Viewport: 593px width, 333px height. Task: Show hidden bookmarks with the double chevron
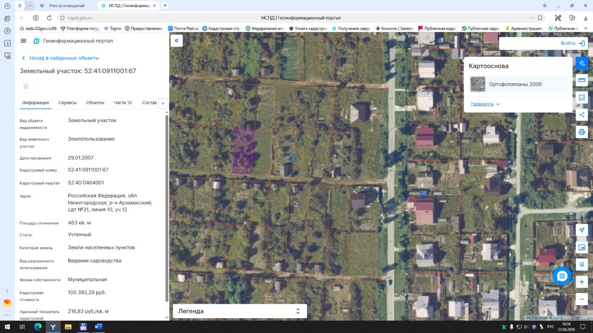[x=585, y=28]
